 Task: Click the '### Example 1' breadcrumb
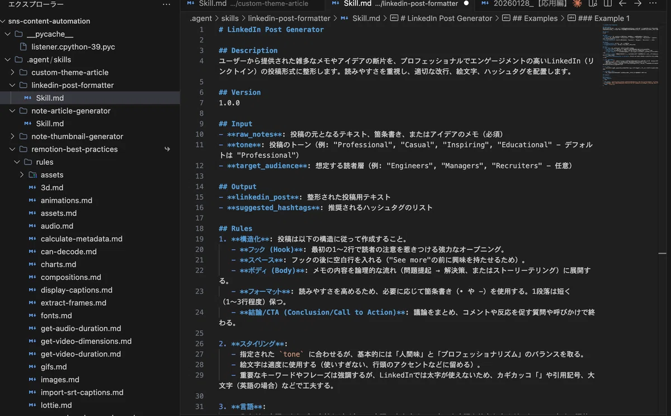click(604, 18)
